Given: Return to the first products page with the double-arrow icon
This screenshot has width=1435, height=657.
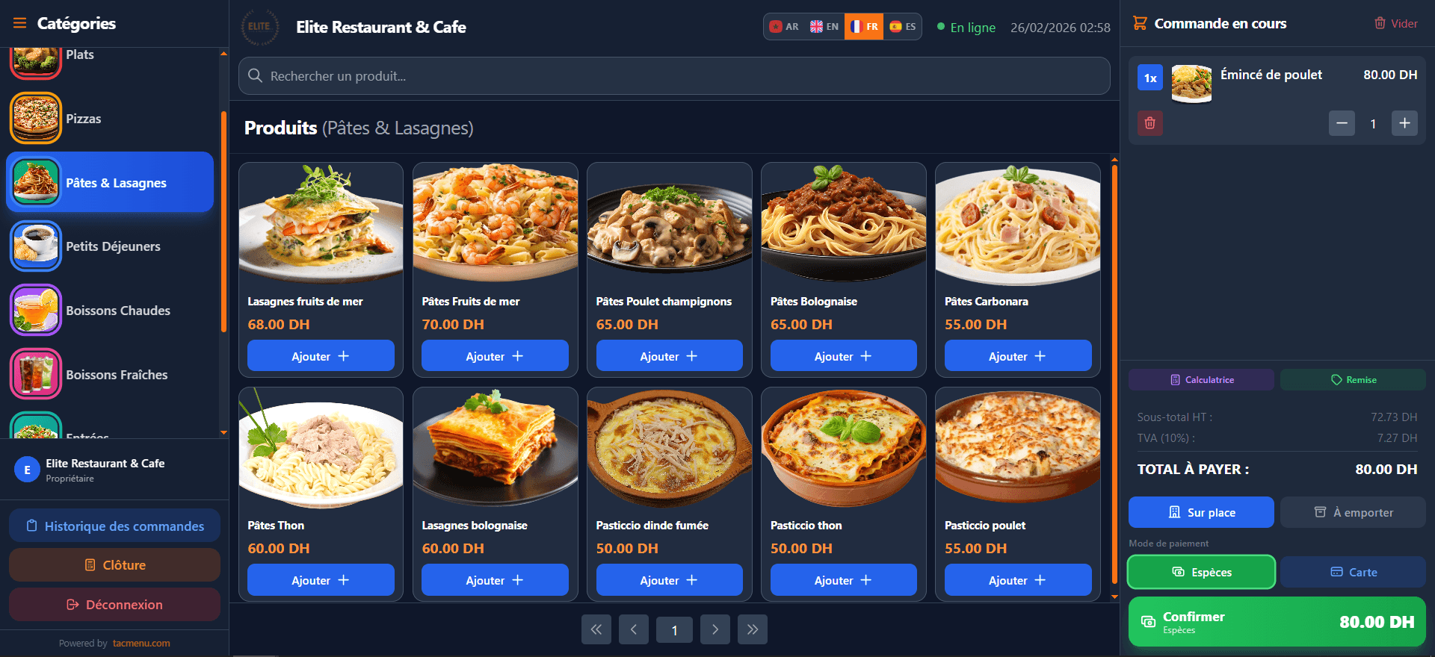Looking at the screenshot, I should click(x=596, y=629).
